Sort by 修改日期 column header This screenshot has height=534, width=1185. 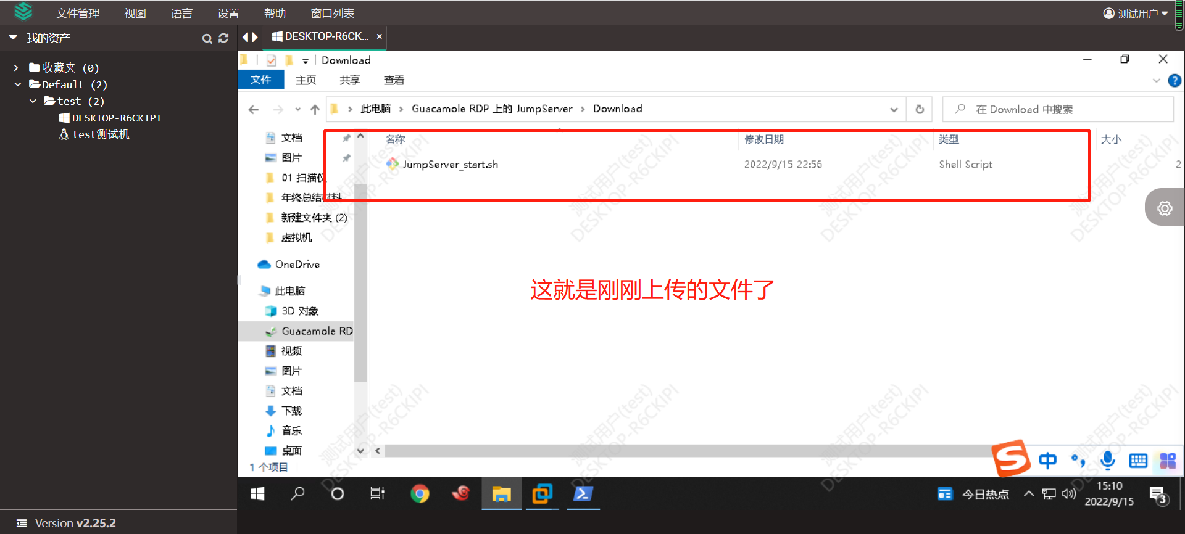click(x=763, y=139)
